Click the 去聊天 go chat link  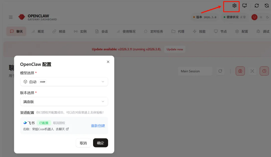coord(62,129)
